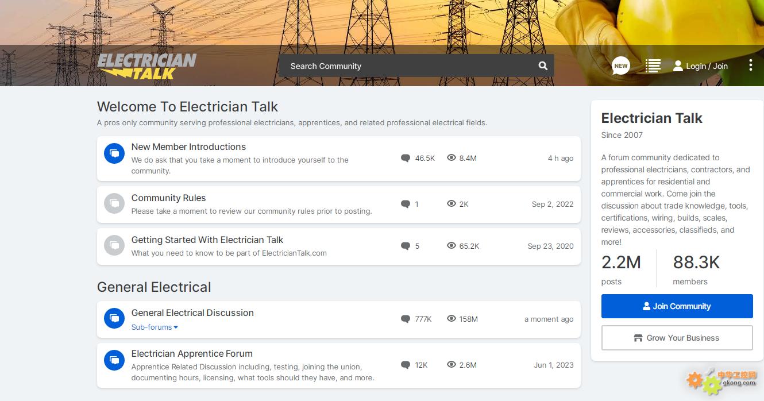The image size is (764, 401).
Task: Click the 'Electrician Talk' sidebar heading
Action: click(x=651, y=118)
